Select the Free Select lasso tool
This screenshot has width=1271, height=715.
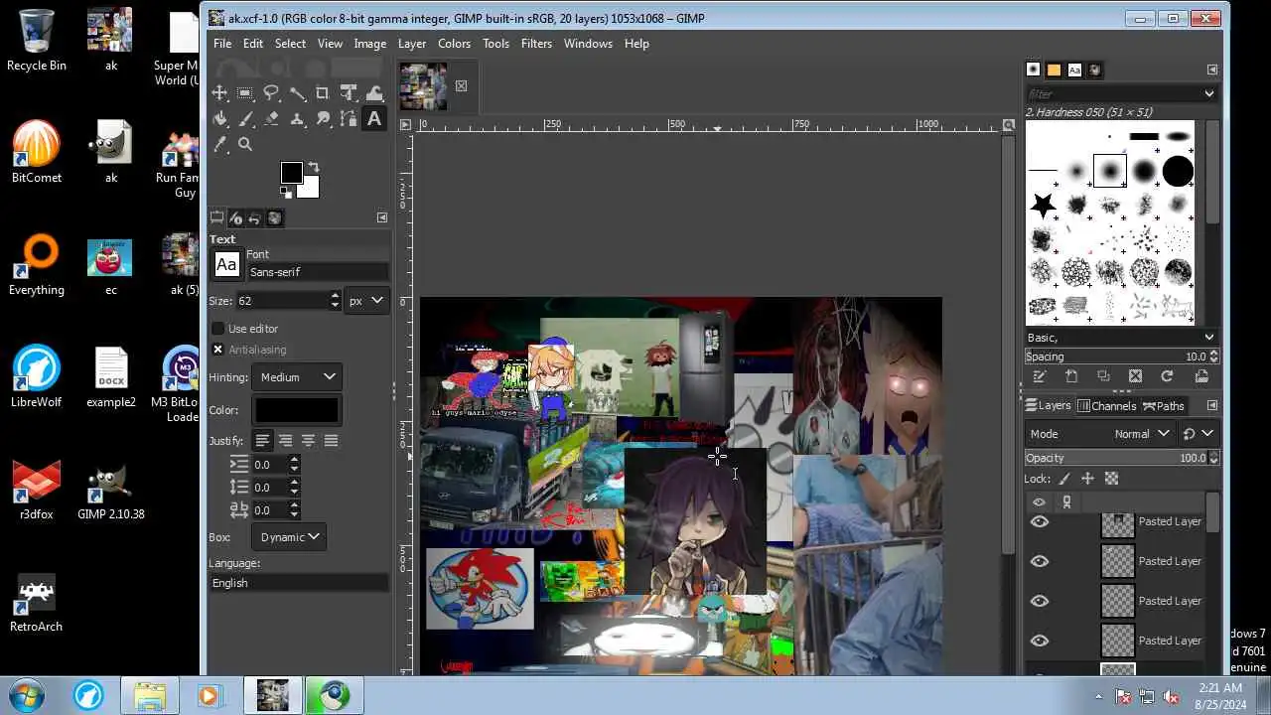[x=271, y=93]
